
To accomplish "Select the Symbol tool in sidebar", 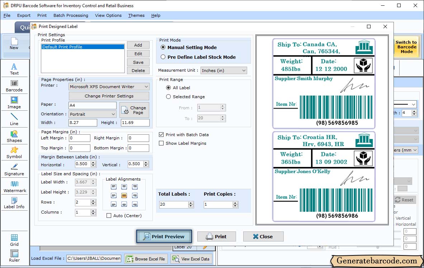I will (x=14, y=153).
